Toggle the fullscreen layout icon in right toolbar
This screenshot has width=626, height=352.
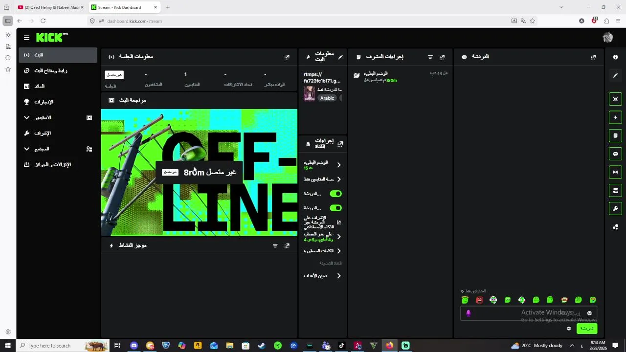point(615,99)
